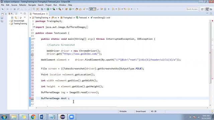
Task: Click the Back navigation arrow icon
Action: (x=129, y=9)
